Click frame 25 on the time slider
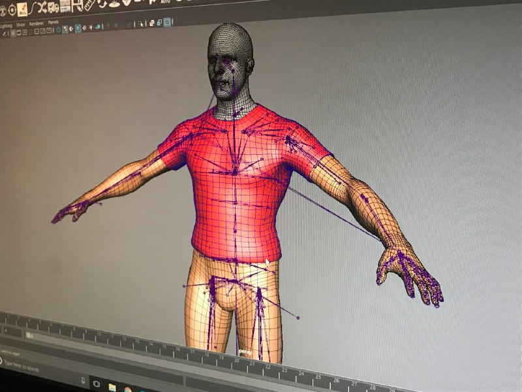The image size is (522, 392). click(x=318, y=377)
